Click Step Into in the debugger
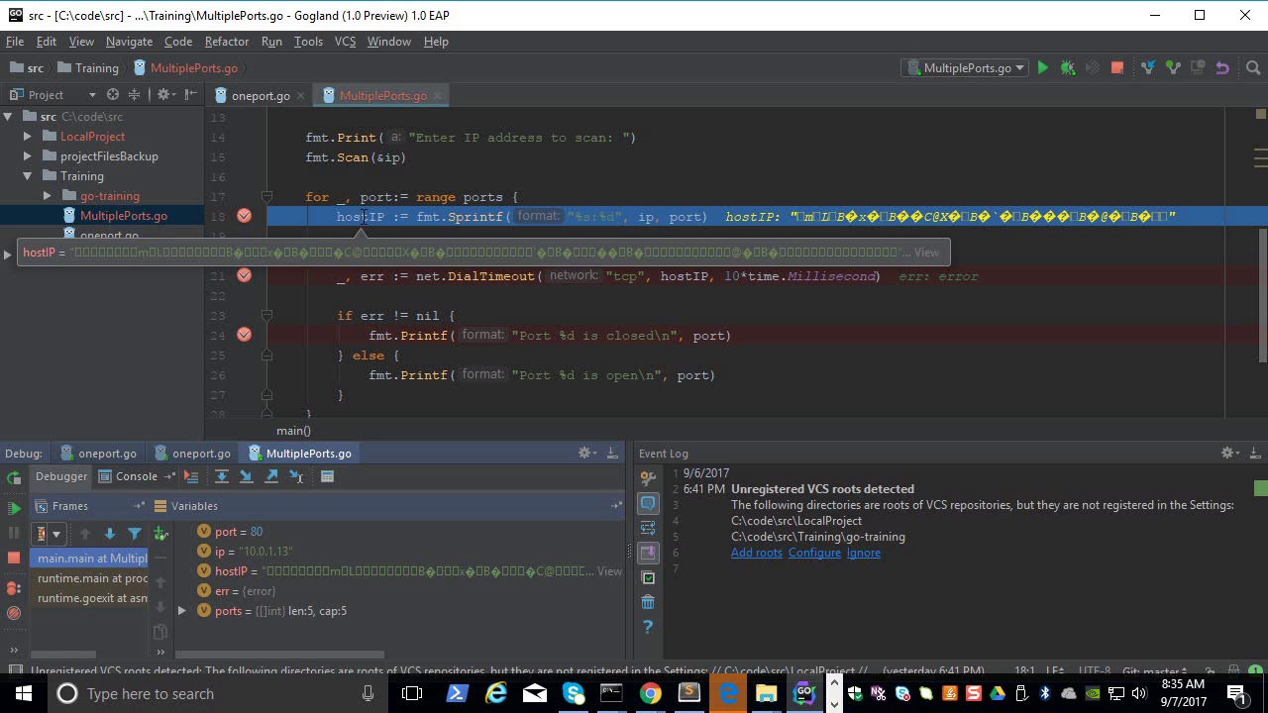 point(247,476)
